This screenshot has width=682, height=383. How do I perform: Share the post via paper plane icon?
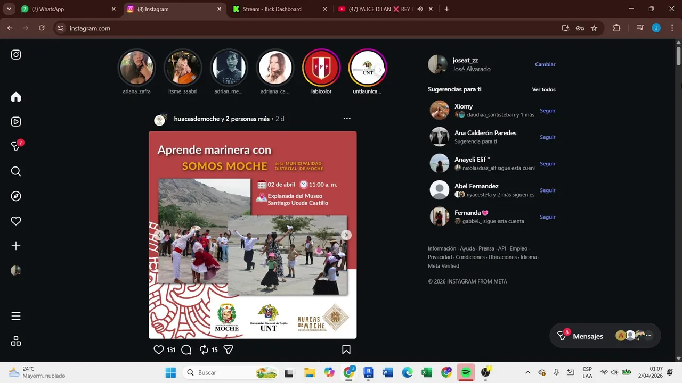point(228,349)
